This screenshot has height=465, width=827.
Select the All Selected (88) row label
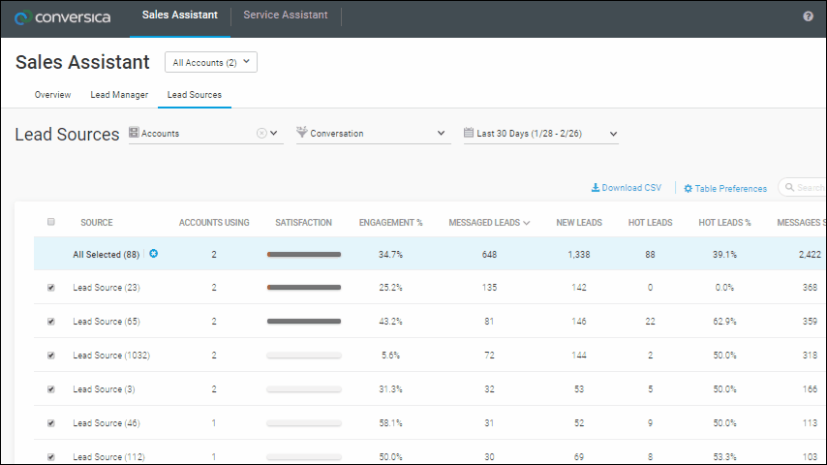click(106, 255)
